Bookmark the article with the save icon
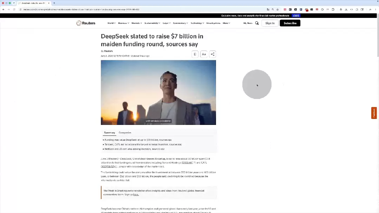Screen dimensions: 379x213 tap(195, 54)
